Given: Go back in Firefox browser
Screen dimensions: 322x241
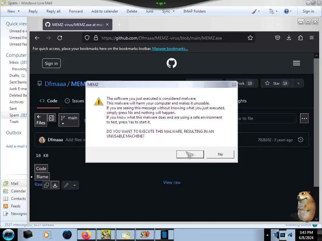Looking at the screenshot, I should [37, 38].
